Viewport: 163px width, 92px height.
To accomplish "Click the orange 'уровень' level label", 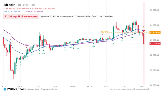I will [x=105, y=32].
